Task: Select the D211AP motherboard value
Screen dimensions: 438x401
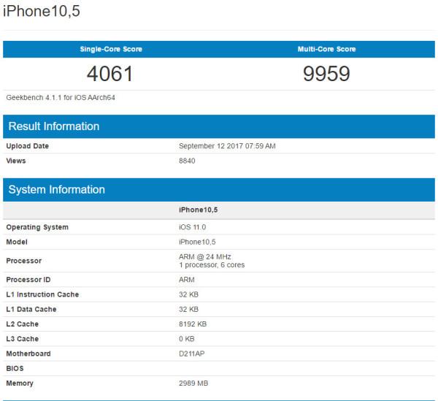Action: [x=191, y=354]
